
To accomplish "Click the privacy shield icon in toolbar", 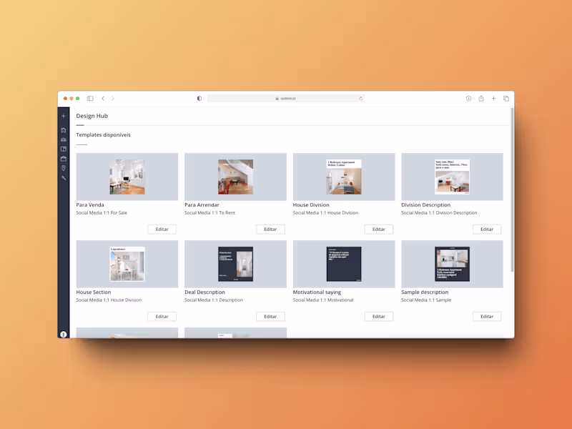I will [x=199, y=99].
